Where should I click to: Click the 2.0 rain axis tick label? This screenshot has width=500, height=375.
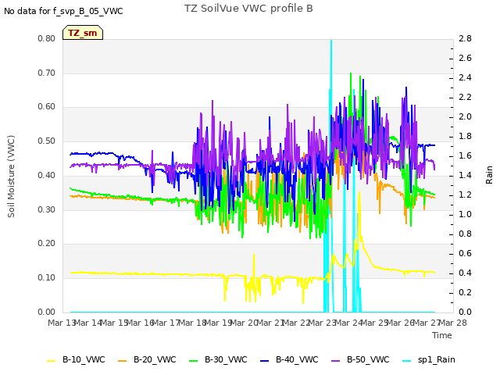(x=465, y=116)
